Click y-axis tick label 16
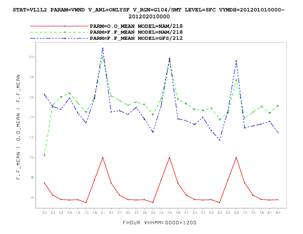Screen dimensions: 303x234 (x=31, y=97)
